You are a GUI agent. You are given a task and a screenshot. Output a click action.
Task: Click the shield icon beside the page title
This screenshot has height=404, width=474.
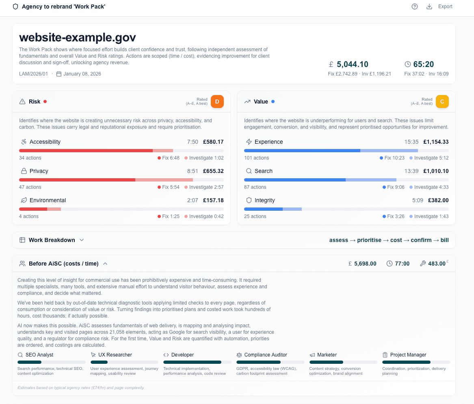tap(15, 7)
